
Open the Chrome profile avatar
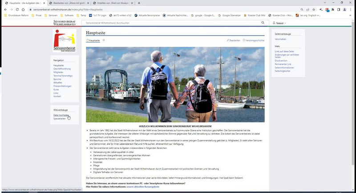tap(344, 9)
